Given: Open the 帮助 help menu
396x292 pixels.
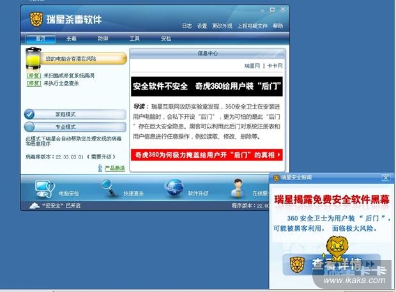Looking at the screenshot, I should tap(278, 26).
